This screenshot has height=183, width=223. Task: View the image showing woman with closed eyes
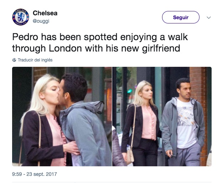click(62, 117)
